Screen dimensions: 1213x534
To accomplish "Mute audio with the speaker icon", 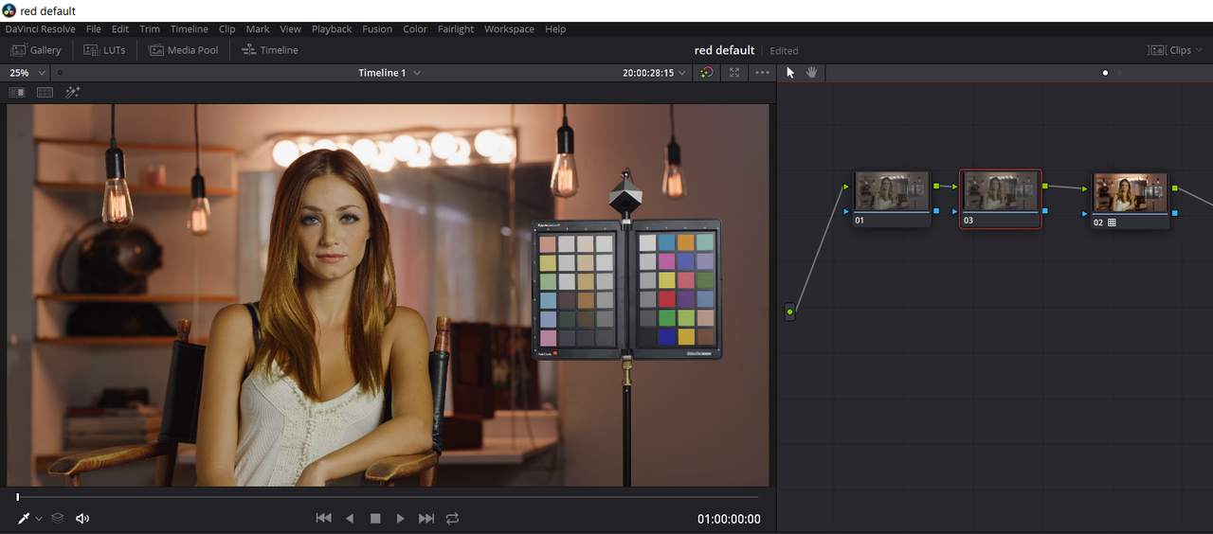I will pyautogui.click(x=82, y=518).
